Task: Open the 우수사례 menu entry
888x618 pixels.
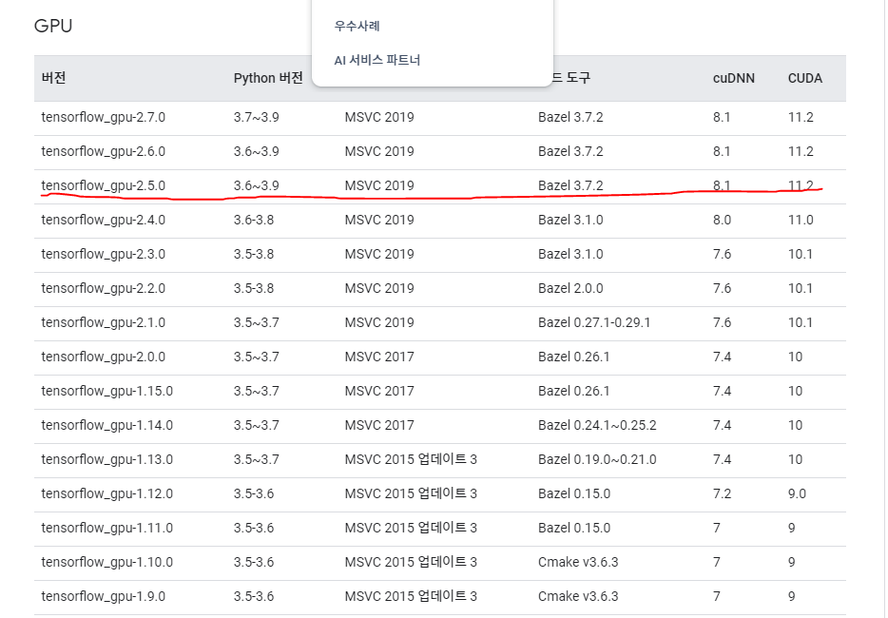Action: point(357,26)
